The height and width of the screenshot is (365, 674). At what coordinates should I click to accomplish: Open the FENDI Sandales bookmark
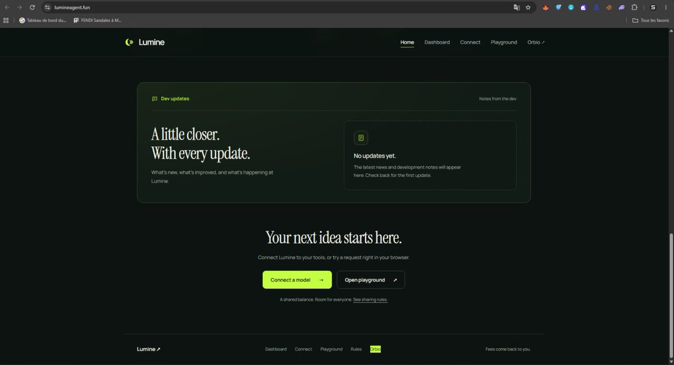tap(98, 20)
